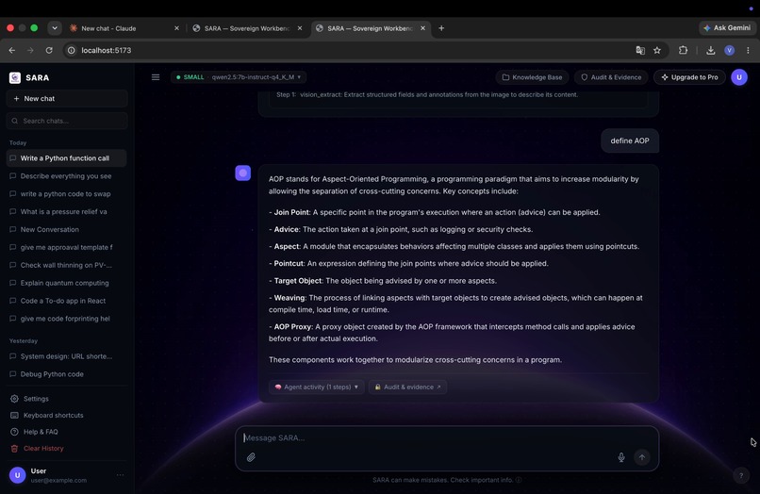This screenshot has height=494, width=760.
Task: Switch to New chat - Claude tab
Action: [122, 28]
